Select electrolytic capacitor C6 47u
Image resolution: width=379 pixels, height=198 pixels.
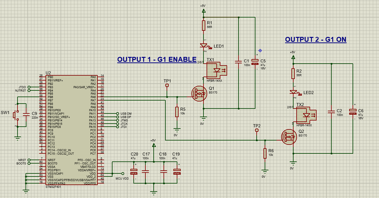[x=353, y=112]
